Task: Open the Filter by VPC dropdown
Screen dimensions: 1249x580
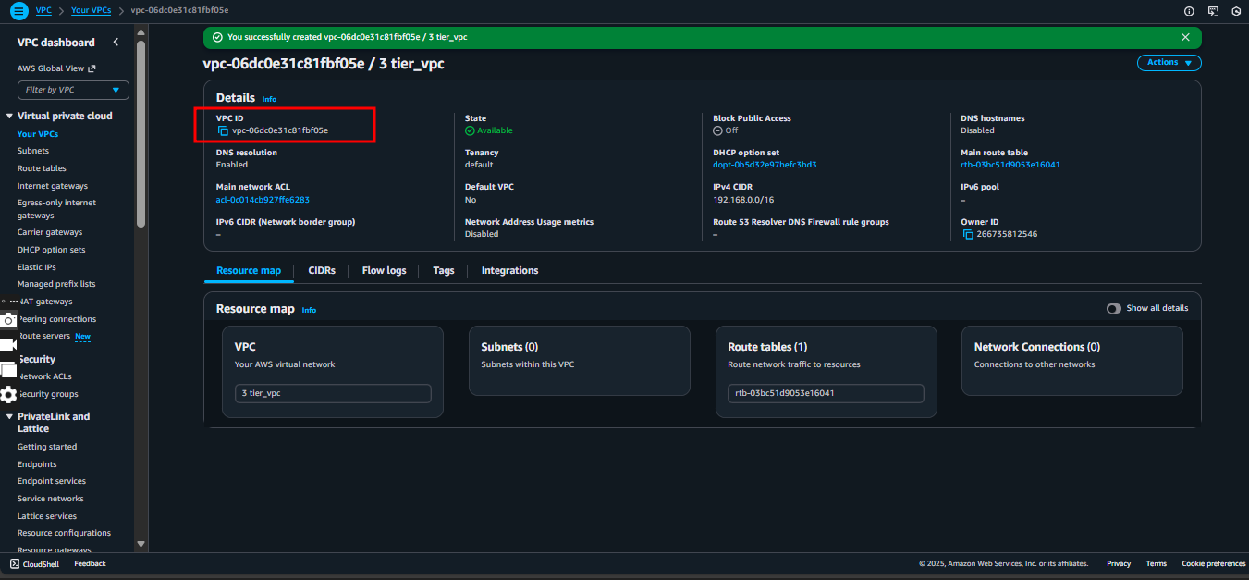Action: pyautogui.click(x=73, y=90)
